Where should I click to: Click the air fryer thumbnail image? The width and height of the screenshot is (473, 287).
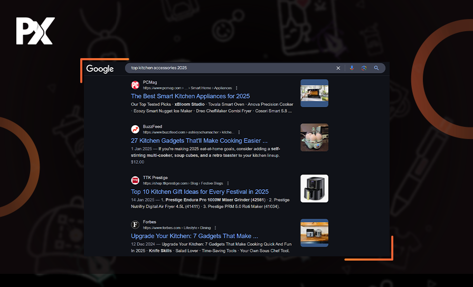(314, 189)
